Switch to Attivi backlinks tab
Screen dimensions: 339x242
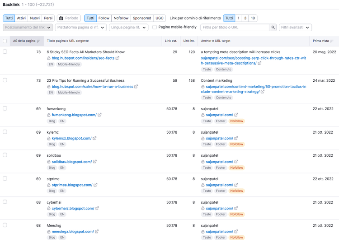tap(21, 18)
